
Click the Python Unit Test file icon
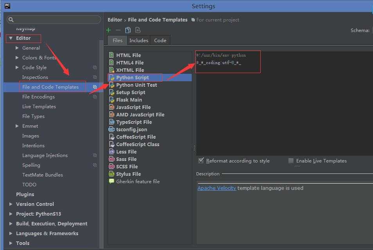(112, 85)
